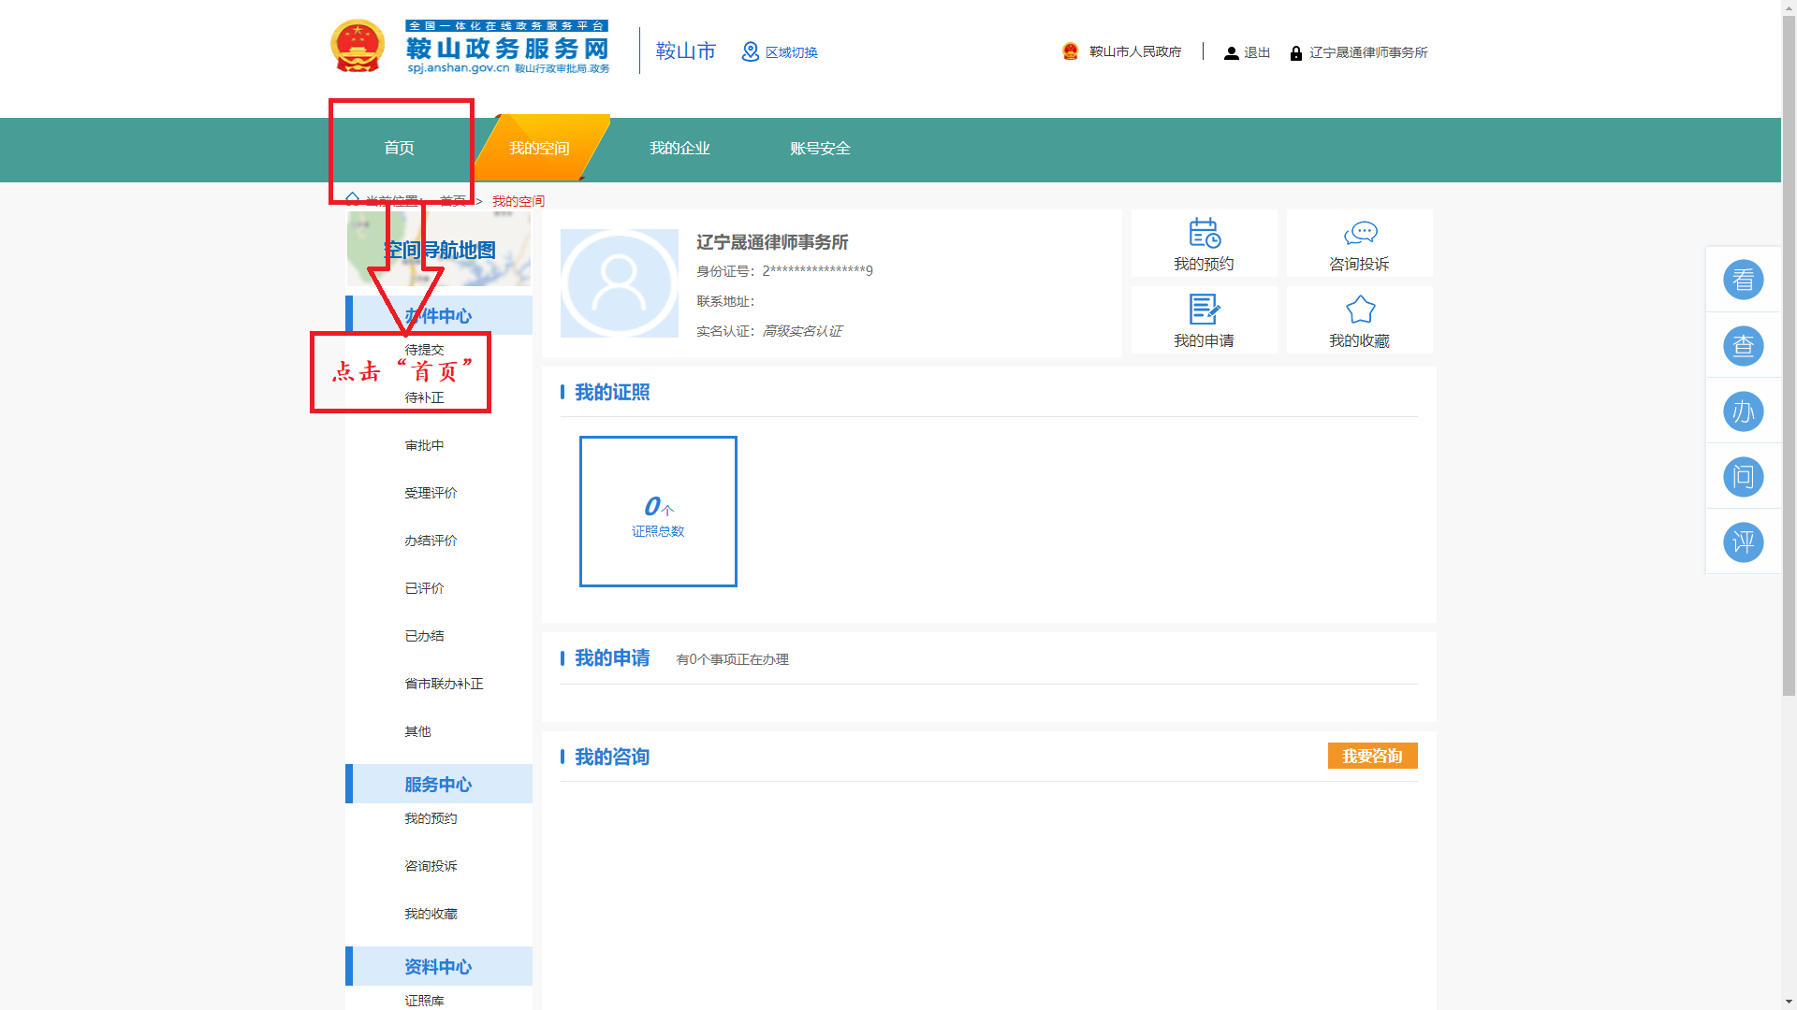Click the 证照总数 certificate count card
This screenshot has width=1797, height=1010.
(x=657, y=512)
